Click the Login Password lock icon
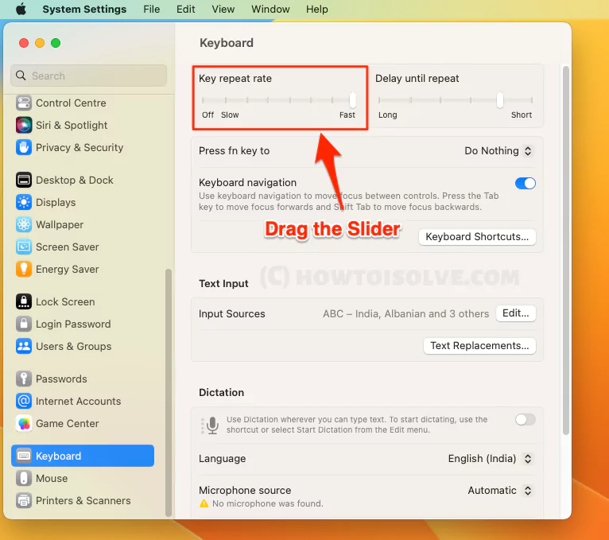609x540 pixels. (24, 324)
